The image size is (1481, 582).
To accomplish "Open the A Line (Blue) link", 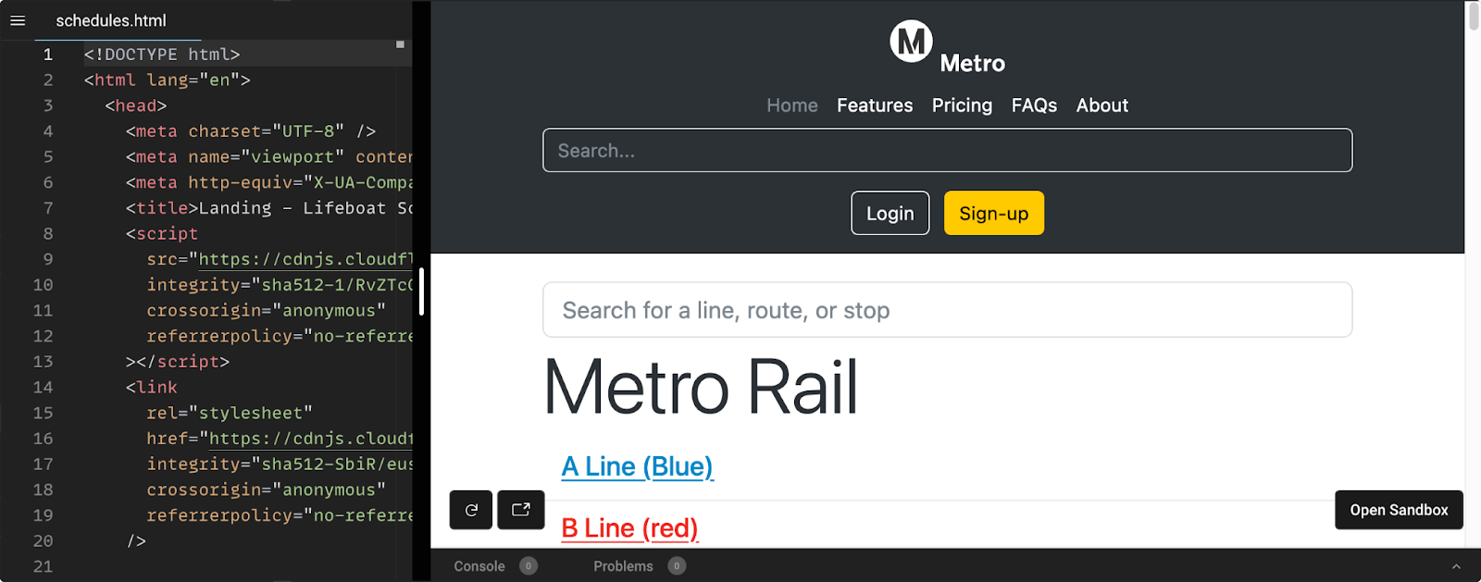I will (637, 466).
